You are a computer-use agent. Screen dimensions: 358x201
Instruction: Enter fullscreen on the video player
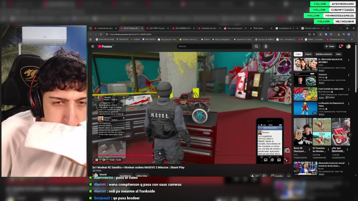point(286,160)
